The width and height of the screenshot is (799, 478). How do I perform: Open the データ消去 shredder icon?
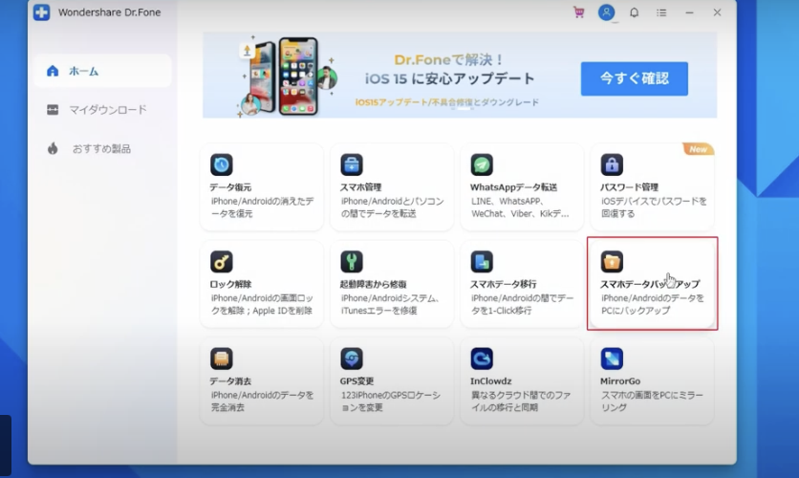(x=221, y=358)
